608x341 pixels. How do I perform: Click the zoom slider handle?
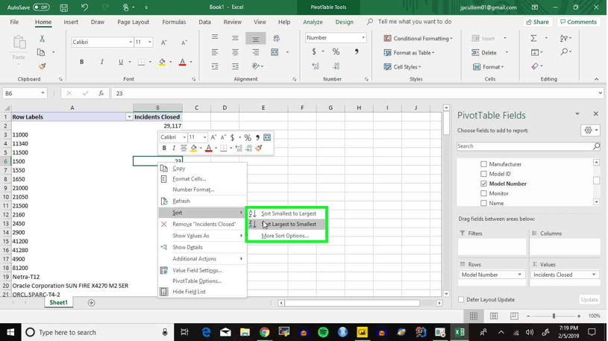pyautogui.click(x=554, y=316)
